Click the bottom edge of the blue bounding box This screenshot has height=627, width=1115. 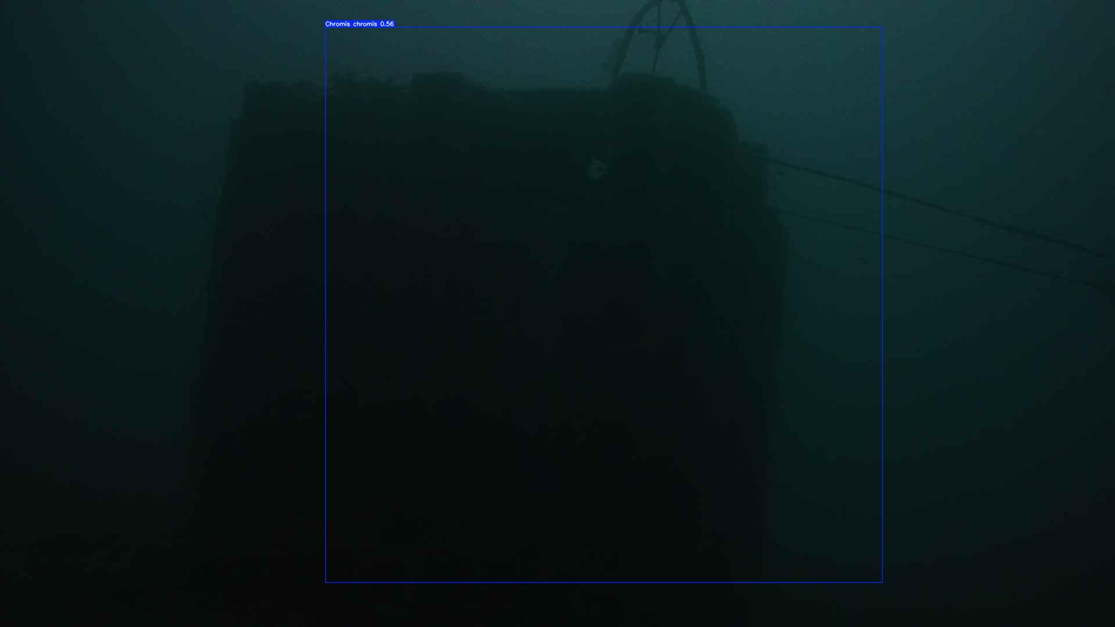pyautogui.click(x=604, y=582)
